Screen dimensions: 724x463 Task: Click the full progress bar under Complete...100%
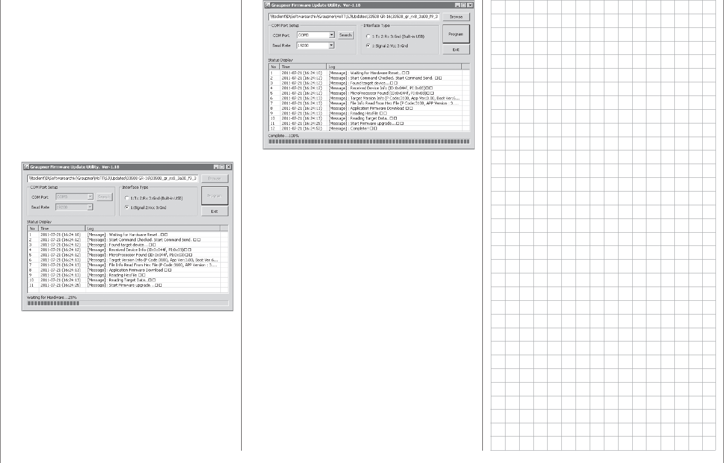(369, 141)
